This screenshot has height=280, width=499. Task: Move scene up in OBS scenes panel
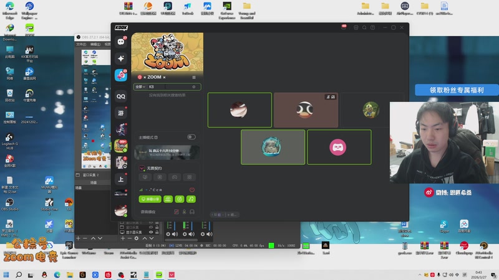tap(93, 238)
